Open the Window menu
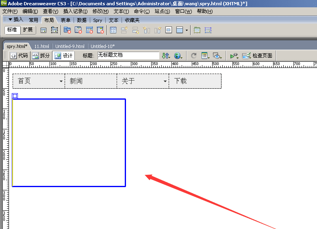Screen dimensions: 317x229 [183, 11]
